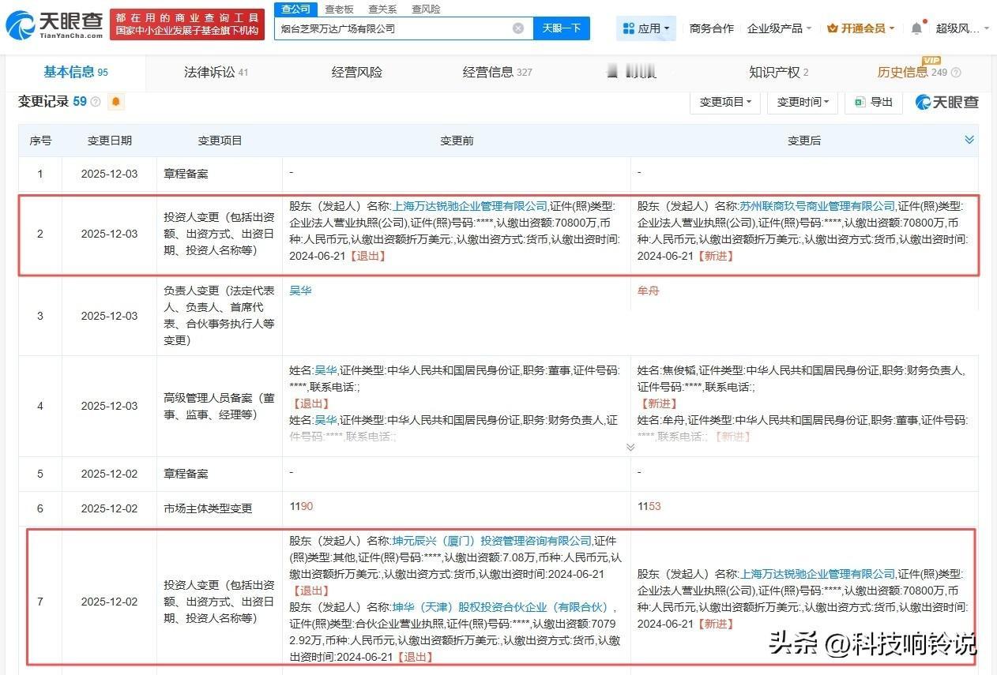Open the 企业级产品 dropdown
The image size is (997, 675).
(x=779, y=28)
